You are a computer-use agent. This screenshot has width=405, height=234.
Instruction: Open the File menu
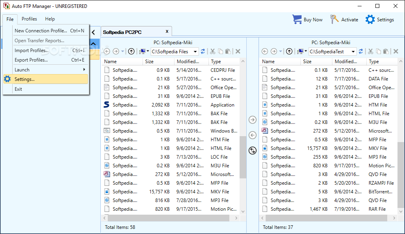click(10, 19)
